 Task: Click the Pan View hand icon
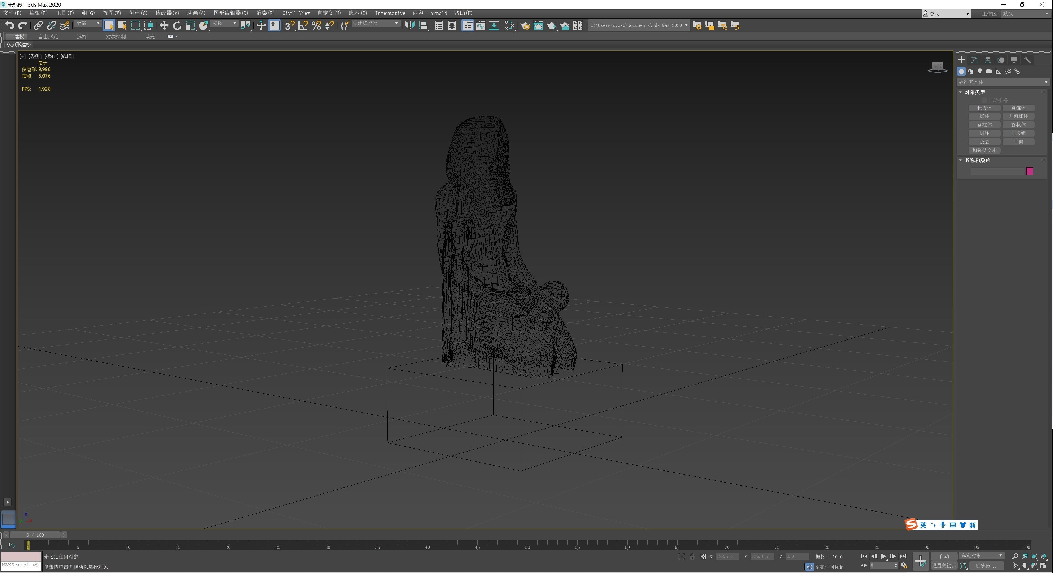coord(1024,566)
